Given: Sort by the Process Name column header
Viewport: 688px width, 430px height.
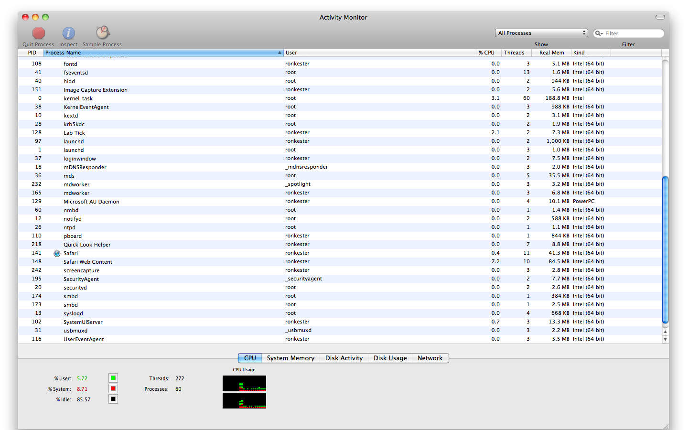Looking at the screenshot, I should [163, 53].
